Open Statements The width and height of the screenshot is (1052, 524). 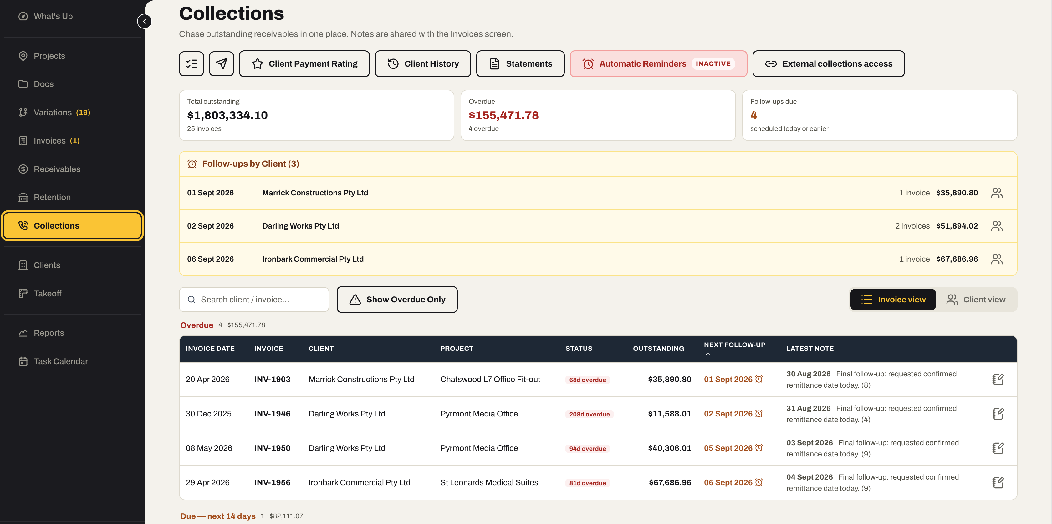tap(520, 64)
